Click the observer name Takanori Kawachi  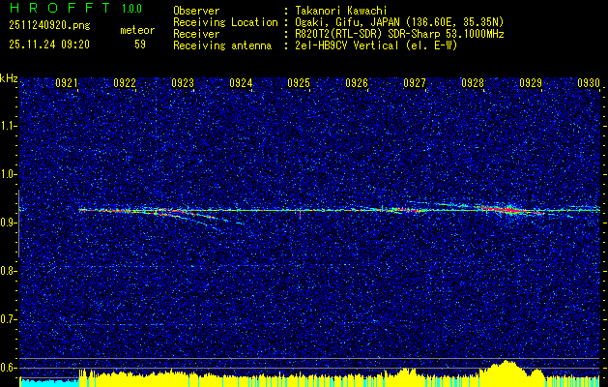[x=340, y=11]
